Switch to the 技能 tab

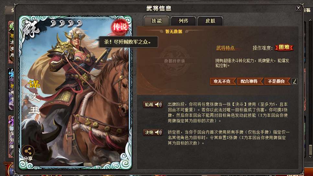157,21
